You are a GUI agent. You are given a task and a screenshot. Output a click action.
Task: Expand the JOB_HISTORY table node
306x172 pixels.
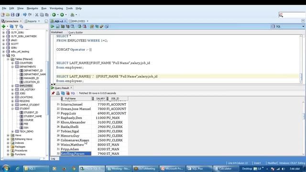click(x=12, y=90)
